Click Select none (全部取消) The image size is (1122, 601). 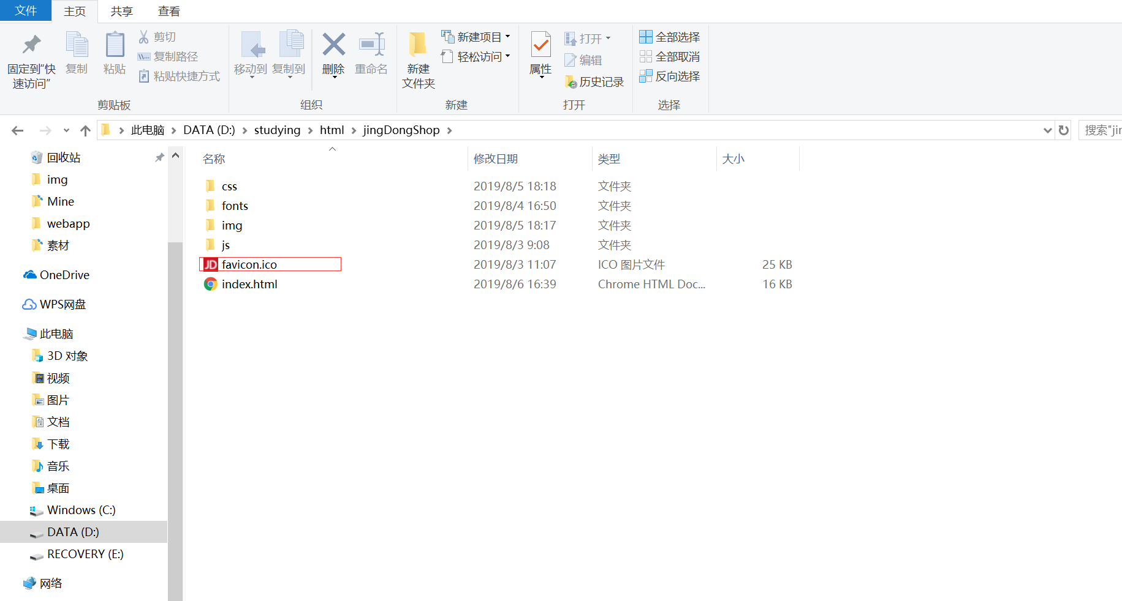coord(669,57)
